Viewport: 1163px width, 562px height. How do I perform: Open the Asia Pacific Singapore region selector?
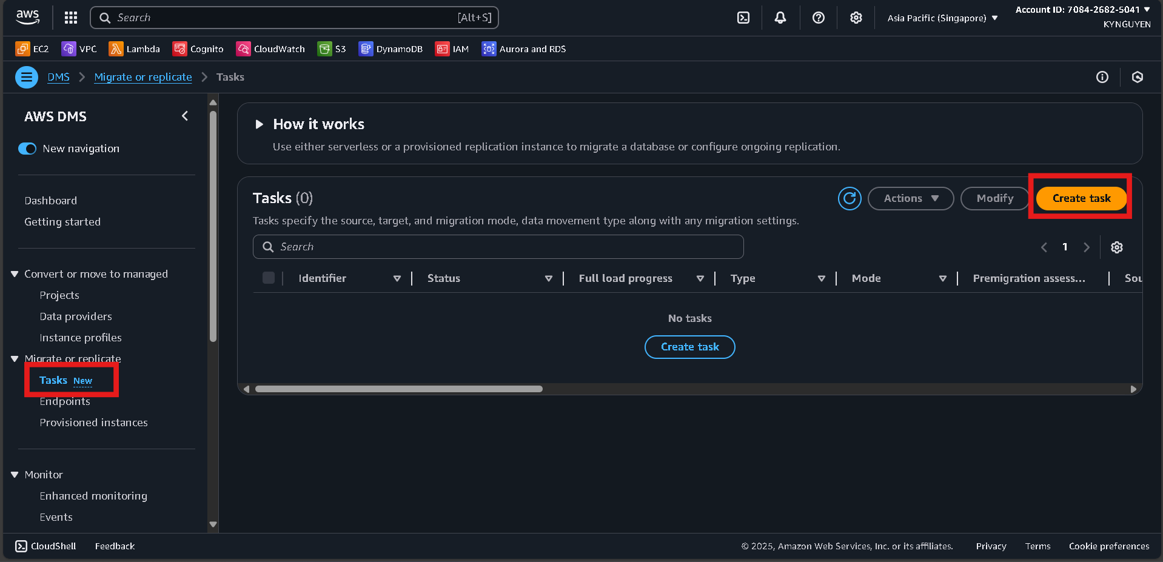click(940, 18)
